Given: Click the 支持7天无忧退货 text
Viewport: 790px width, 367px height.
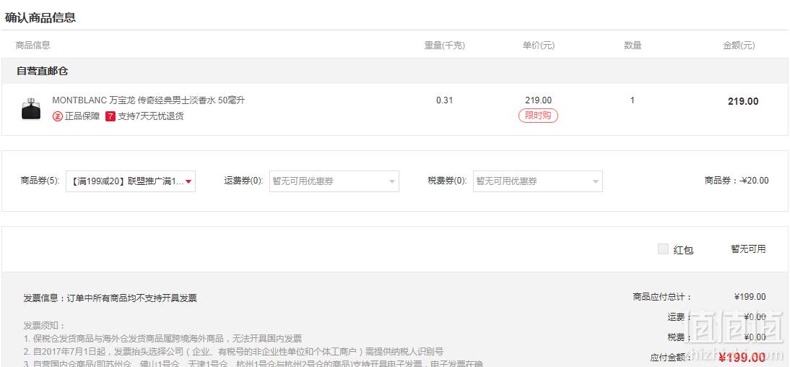Looking at the screenshot, I should point(151,116).
